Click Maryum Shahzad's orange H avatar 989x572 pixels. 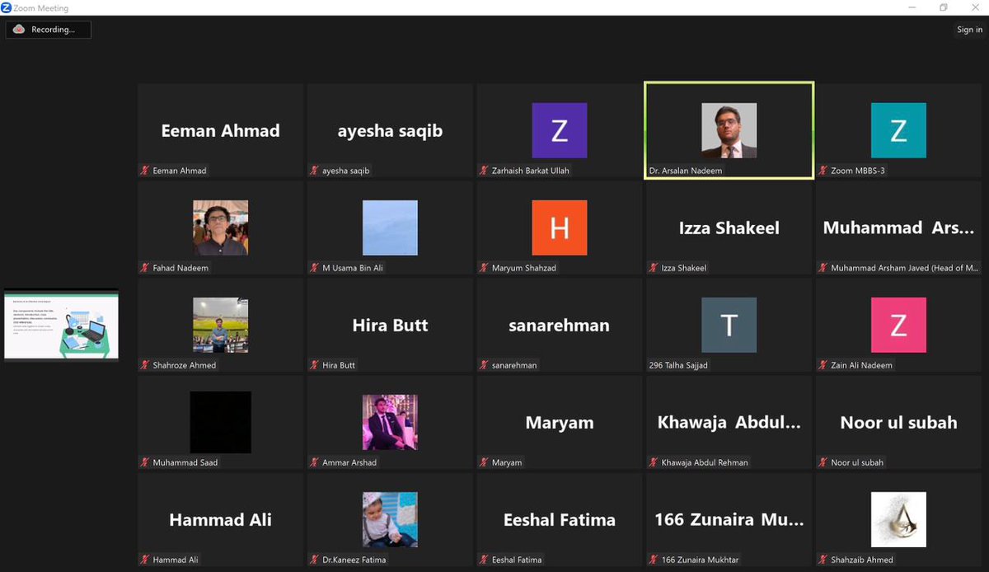pos(560,227)
